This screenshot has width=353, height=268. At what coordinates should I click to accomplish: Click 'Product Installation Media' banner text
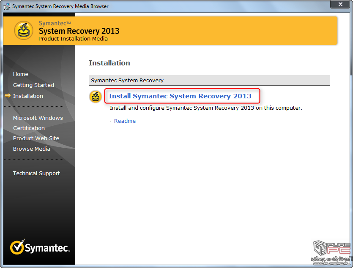(73, 39)
